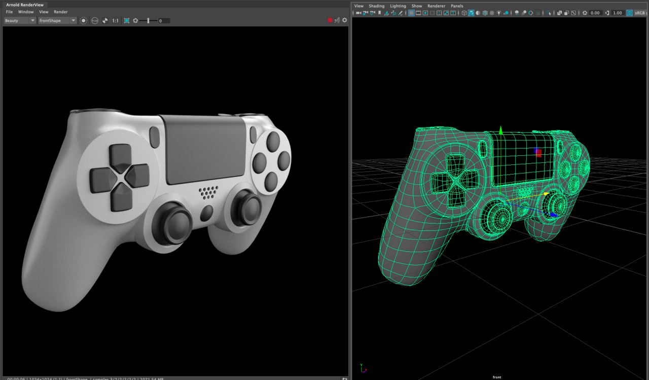This screenshot has height=380, width=649.
Task: Click the camera Bookmarks icon
Action: pyautogui.click(x=379, y=13)
